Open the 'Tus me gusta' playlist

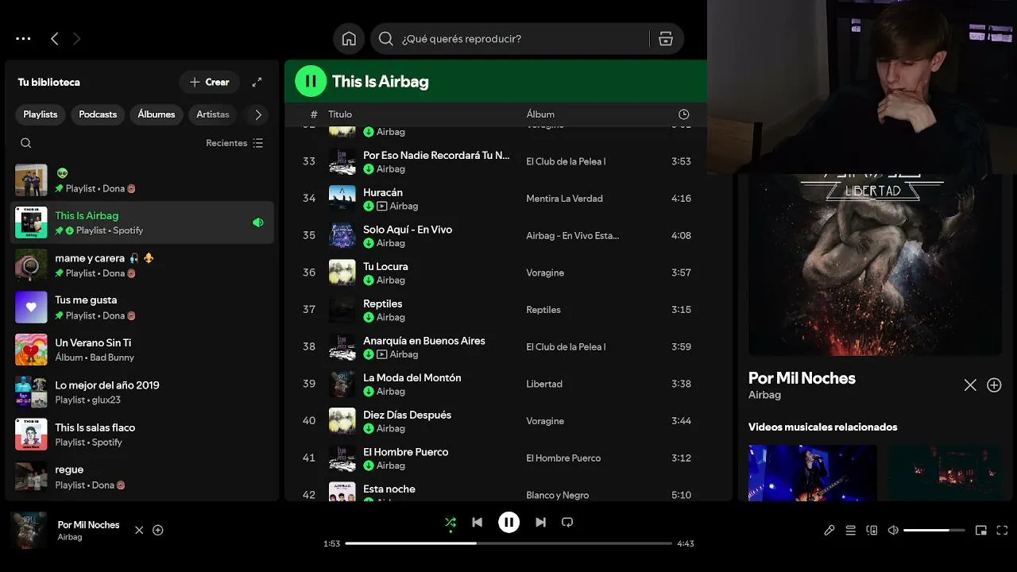click(142, 307)
